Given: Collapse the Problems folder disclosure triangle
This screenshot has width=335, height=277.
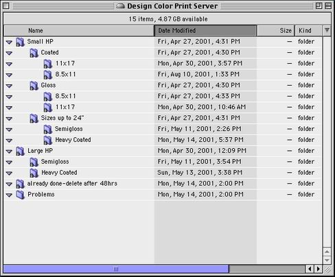Looking at the screenshot, I should 9,195.
